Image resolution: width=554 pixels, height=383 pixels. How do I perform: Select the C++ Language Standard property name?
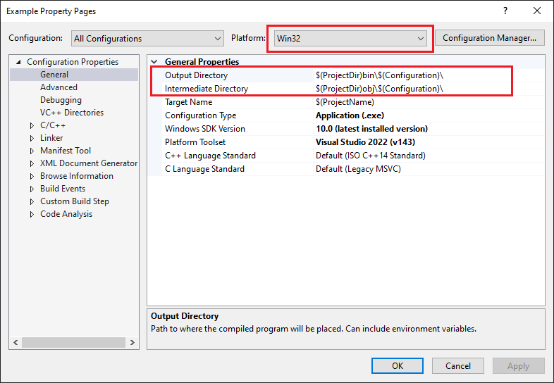[x=210, y=156]
